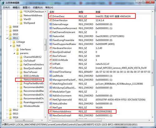Click the values pane horizontal scrollbar thumb
The height and width of the screenshot is (128, 156).
click(x=76, y=120)
